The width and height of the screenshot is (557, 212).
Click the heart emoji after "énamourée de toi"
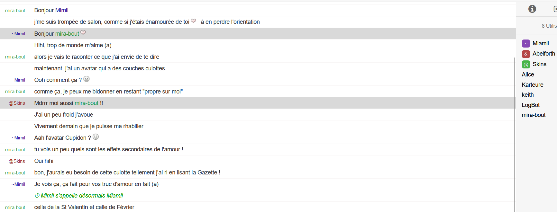coord(194,21)
